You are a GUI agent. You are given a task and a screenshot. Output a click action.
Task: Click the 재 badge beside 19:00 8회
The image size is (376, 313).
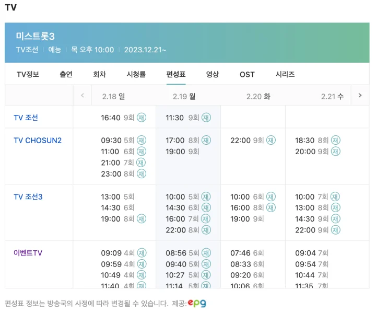tap(142, 218)
